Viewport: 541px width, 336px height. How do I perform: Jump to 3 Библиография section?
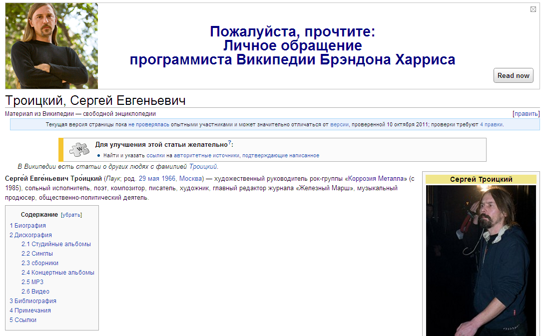[x=33, y=301]
